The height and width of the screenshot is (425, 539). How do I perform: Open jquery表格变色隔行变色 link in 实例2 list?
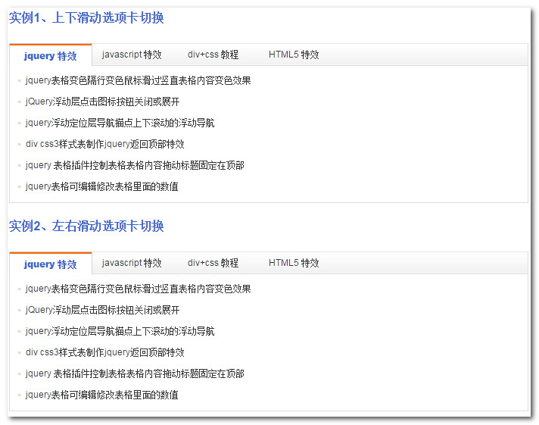click(x=139, y=289)
